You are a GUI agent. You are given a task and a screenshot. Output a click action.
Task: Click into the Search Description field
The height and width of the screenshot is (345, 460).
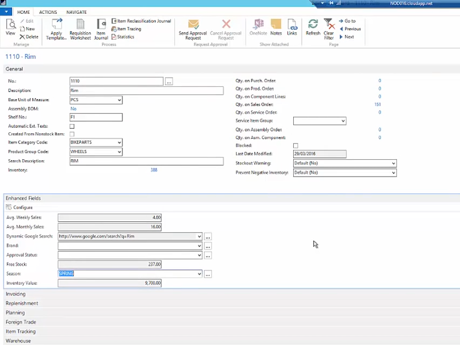[147, 161]
